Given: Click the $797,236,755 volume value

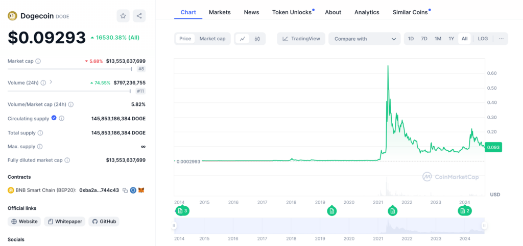Looking at the screenshot, I should tap(129, 83).
